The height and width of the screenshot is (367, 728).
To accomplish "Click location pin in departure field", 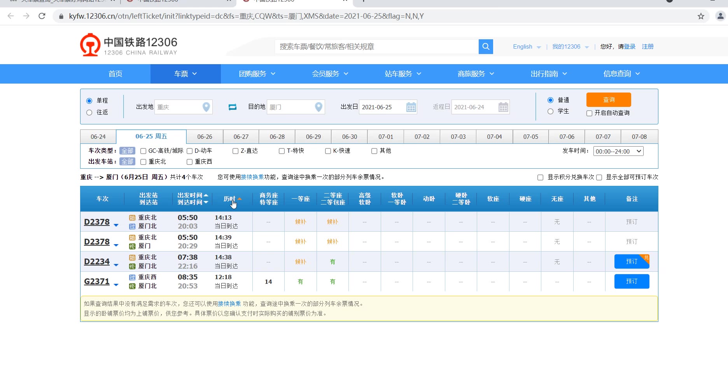I will pos(206,107).
